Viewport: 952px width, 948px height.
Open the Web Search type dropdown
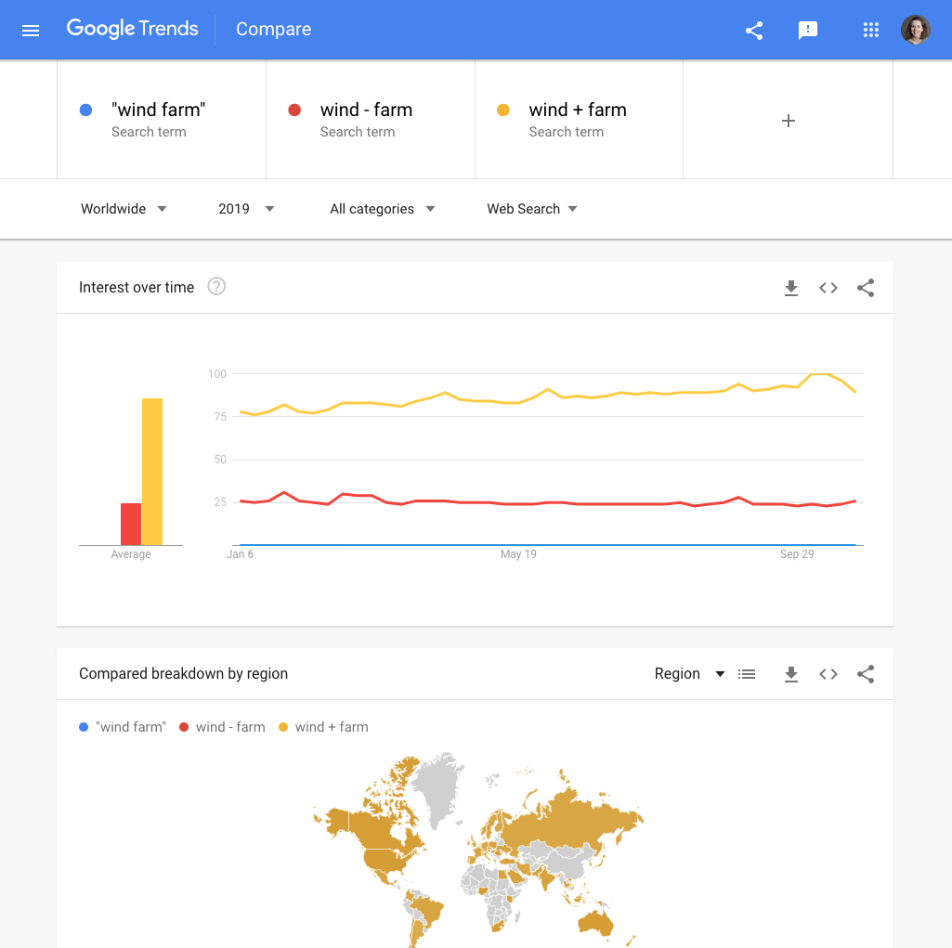[x=532, y=209]
